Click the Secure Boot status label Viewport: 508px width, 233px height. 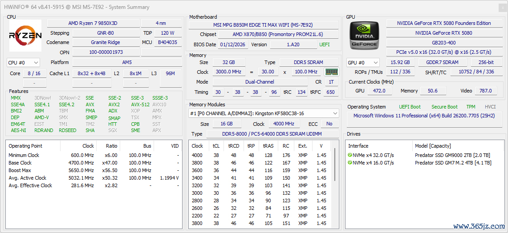click(444, 107)
